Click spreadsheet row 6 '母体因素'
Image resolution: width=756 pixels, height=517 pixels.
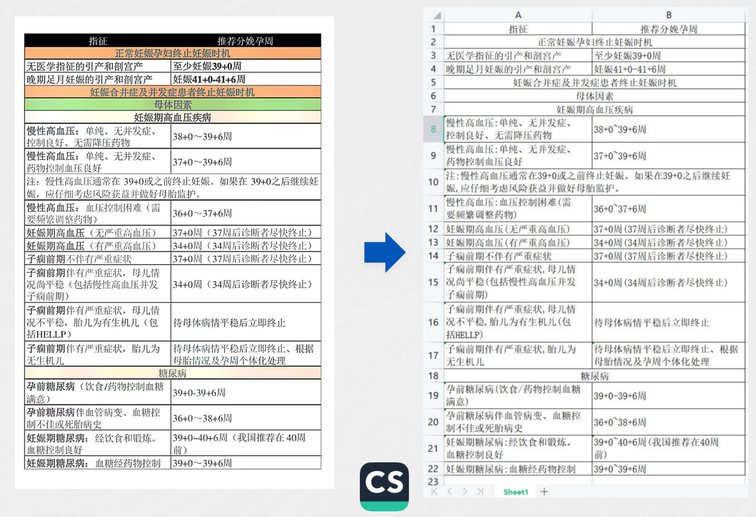595,96
